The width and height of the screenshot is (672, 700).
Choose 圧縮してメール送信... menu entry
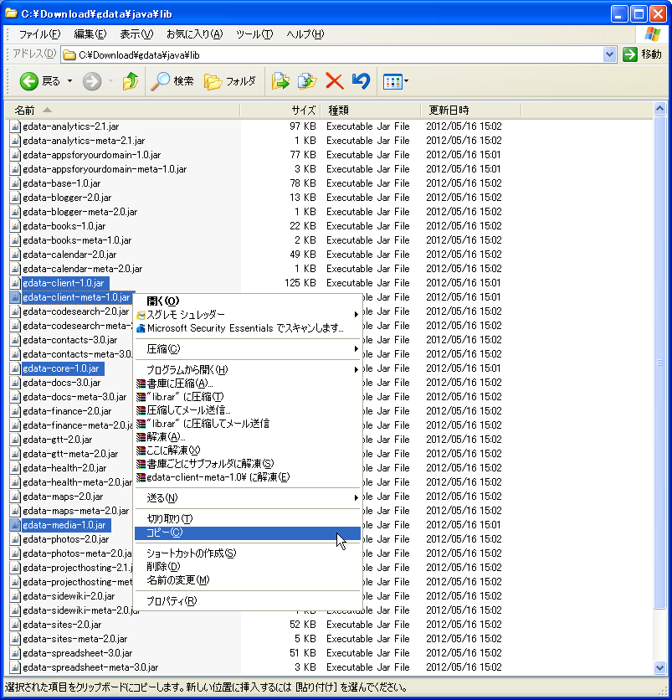pyautogui.click(x=247, y=410)
